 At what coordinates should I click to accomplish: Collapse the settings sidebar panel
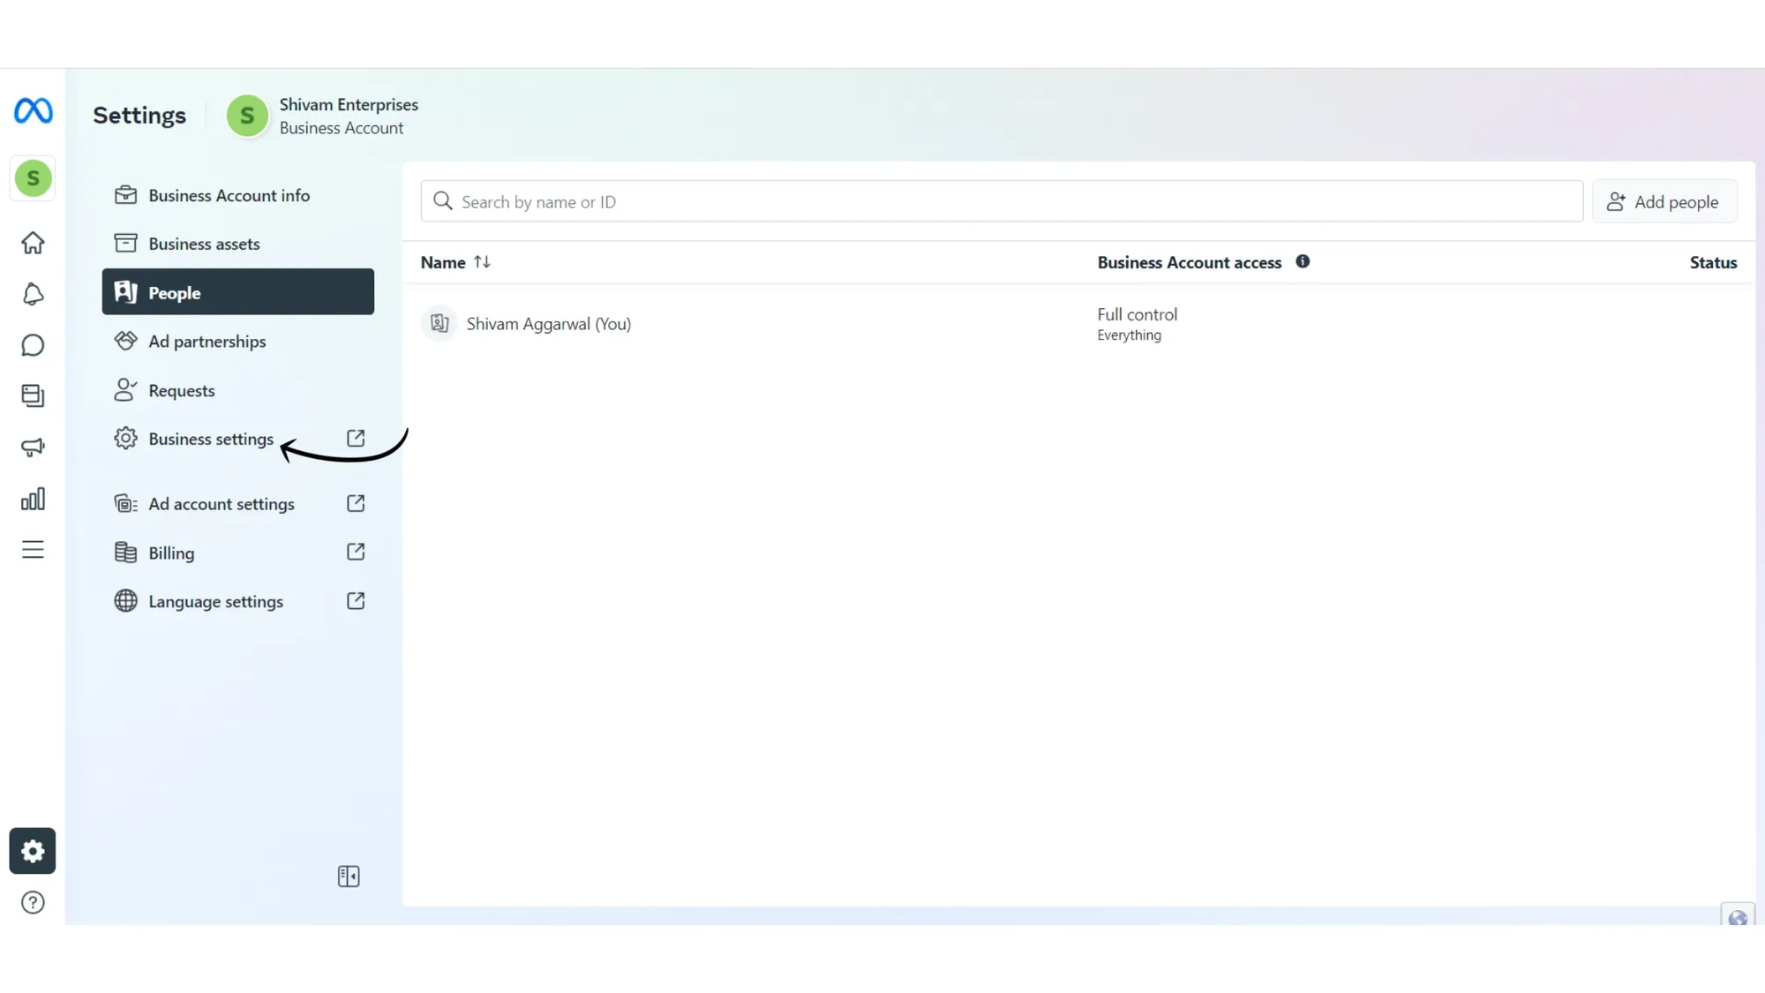click(x=349, y=876)
